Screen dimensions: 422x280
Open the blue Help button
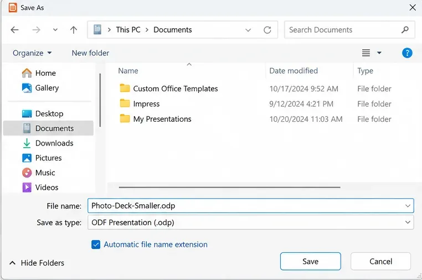tap(407, 53)
